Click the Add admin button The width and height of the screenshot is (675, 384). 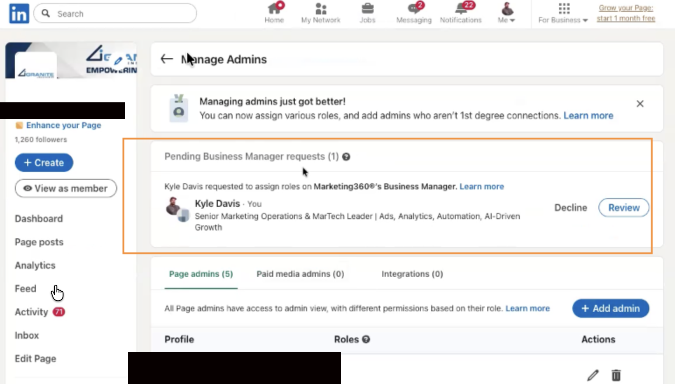[x=611, y=309]
